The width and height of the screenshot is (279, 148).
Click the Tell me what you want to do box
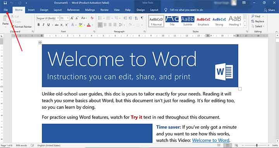(186, 10)
